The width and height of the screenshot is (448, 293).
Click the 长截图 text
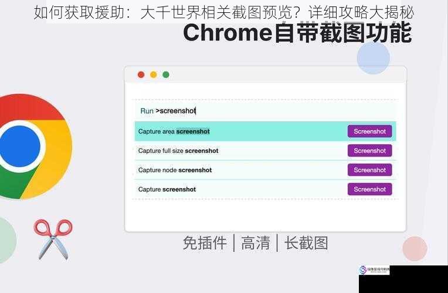click(x=306, y=243)
